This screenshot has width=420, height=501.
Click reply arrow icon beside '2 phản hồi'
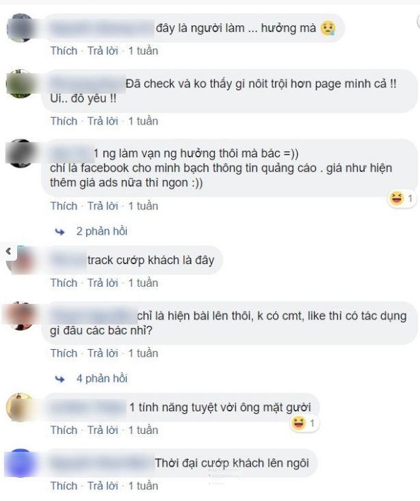(x=60, y=231)
